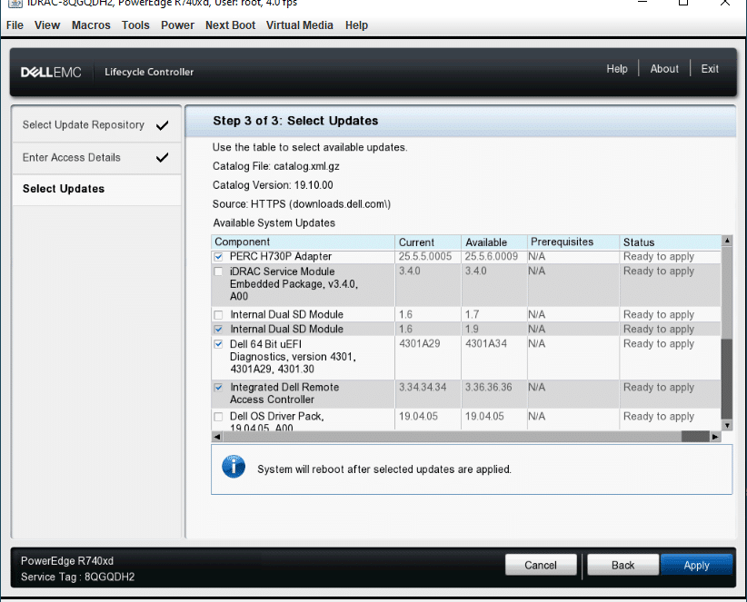Check Internal Dual SD Module version 1.7
The height and width of the screenshot is (602, 747).
tap(219, 315)
